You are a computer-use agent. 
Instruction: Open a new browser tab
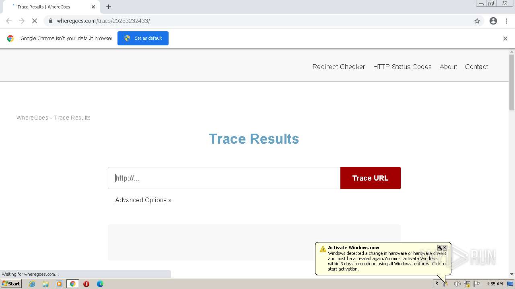click(109, 7)
